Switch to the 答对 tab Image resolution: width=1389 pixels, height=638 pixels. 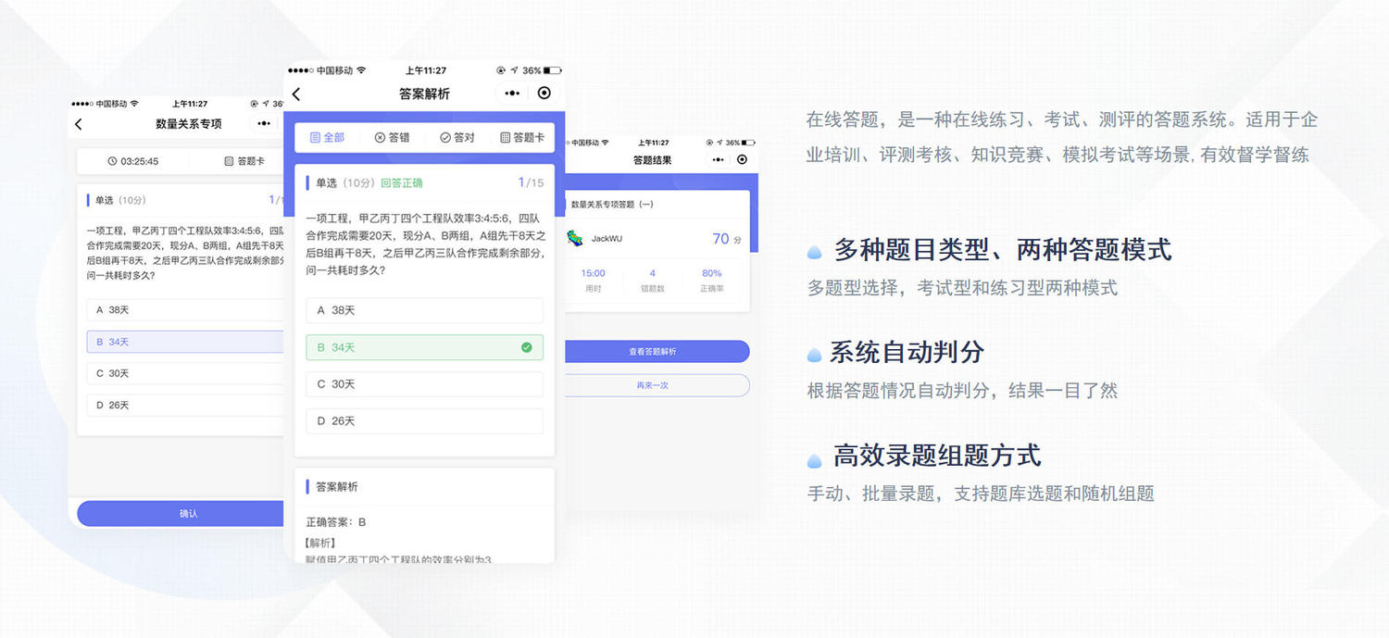(x=457, y=137)
